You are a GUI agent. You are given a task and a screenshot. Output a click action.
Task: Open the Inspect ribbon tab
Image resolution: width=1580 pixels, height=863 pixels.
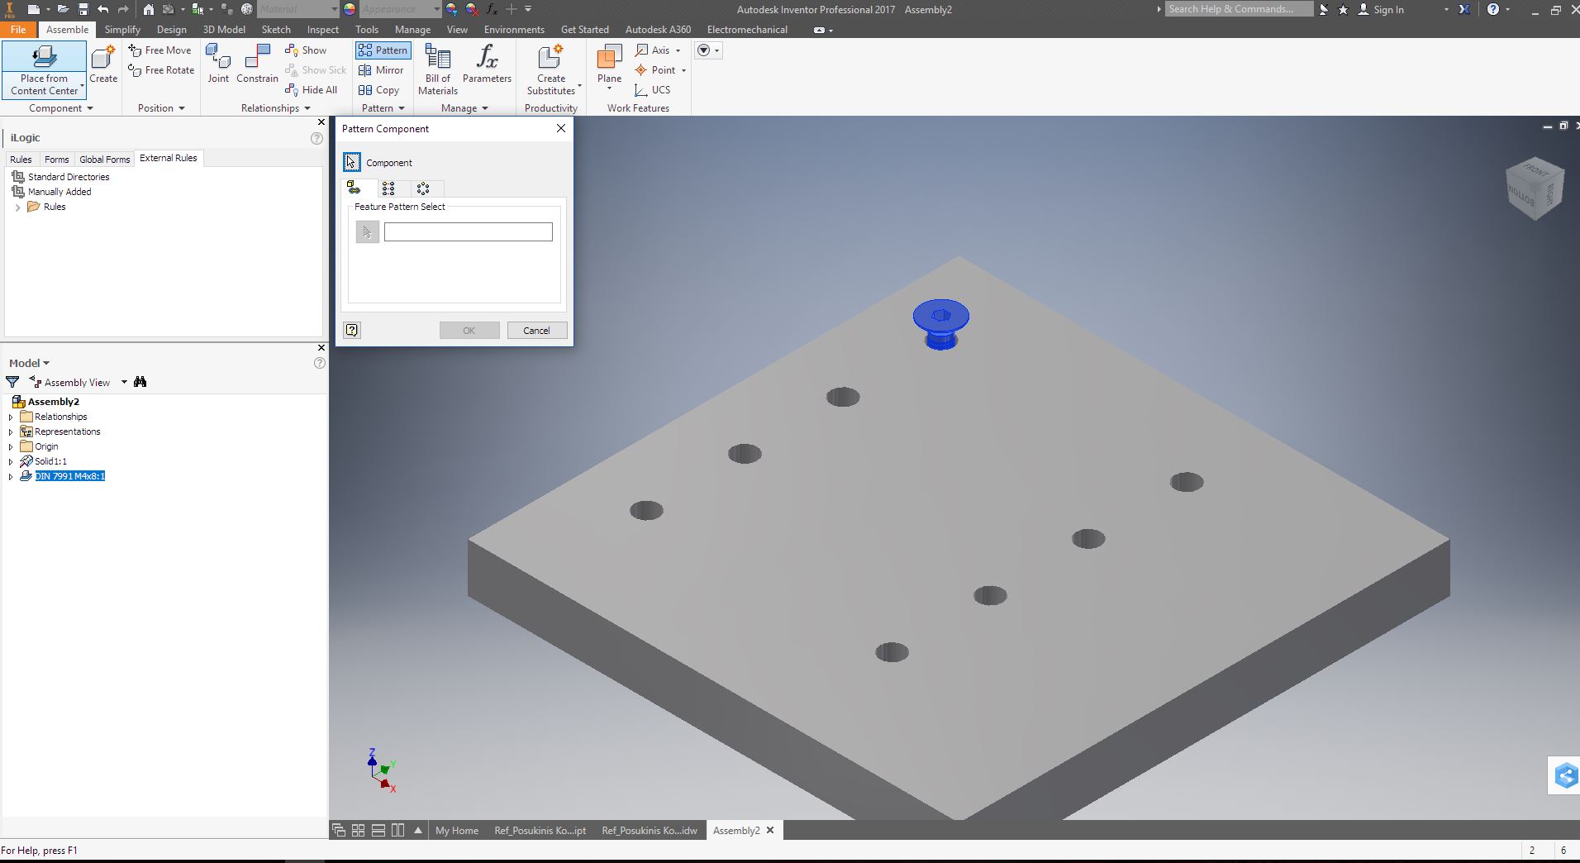[x=321, y=29]
